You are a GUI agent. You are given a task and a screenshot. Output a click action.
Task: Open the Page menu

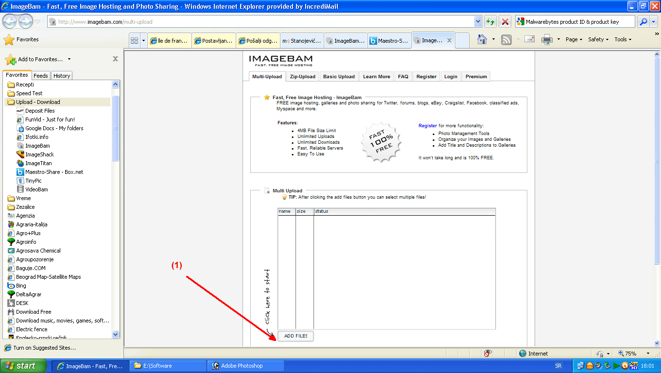click(x=574, y=39)
